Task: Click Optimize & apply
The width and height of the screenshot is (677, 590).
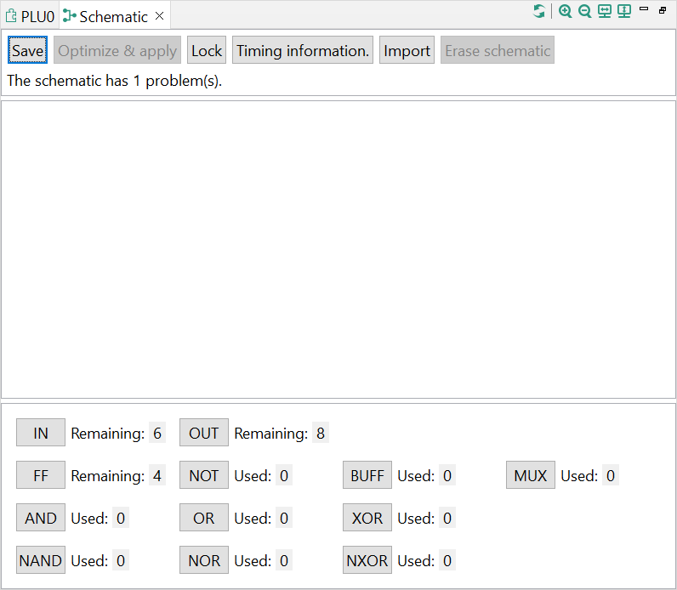Action: coord(117,50)
